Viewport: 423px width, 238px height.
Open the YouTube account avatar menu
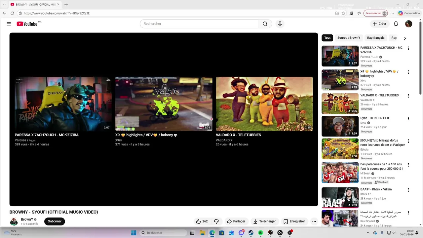[x=409, y=24]
